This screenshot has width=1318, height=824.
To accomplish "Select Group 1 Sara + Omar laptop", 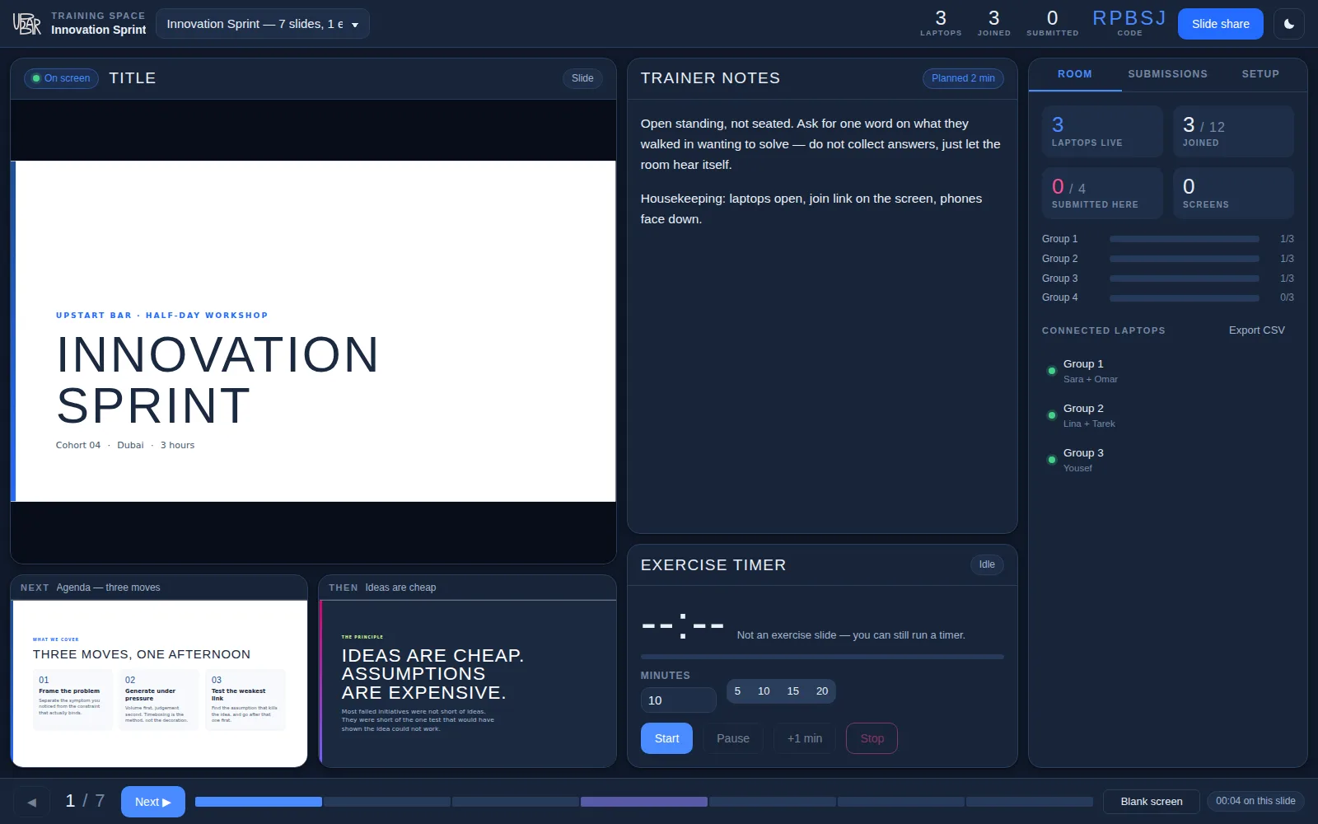I will 1167,371.
